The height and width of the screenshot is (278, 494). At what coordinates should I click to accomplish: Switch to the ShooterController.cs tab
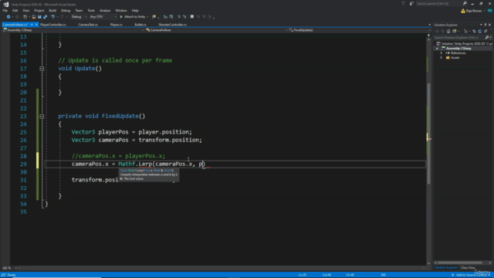coord(173,25)
